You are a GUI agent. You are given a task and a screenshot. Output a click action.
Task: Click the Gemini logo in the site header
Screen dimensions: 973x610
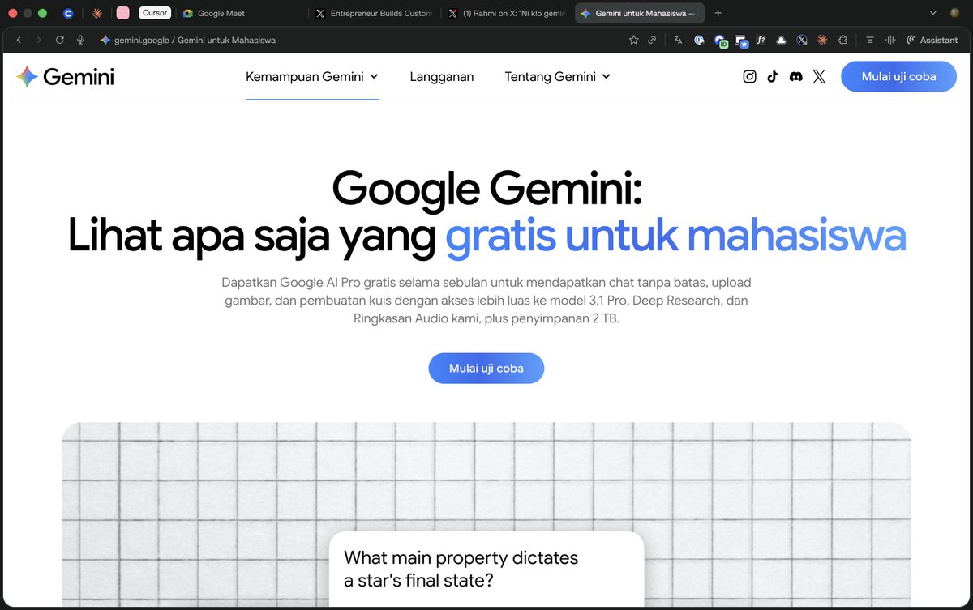tap(65, 77)
